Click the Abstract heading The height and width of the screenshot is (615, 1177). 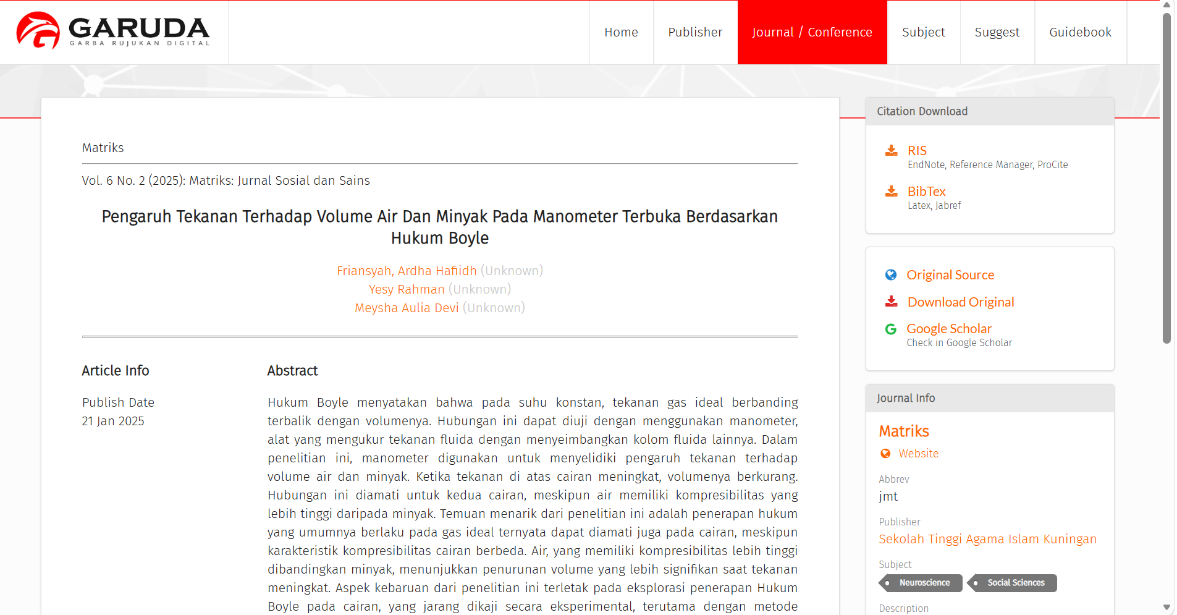click(x=292, y=371)
